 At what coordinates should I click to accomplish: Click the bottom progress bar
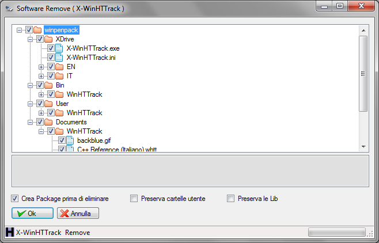337,233
